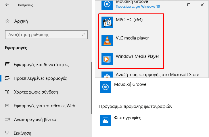Click the video playback camera icon
The height and width of the screenshot is (137, 209).
(7, 119)
